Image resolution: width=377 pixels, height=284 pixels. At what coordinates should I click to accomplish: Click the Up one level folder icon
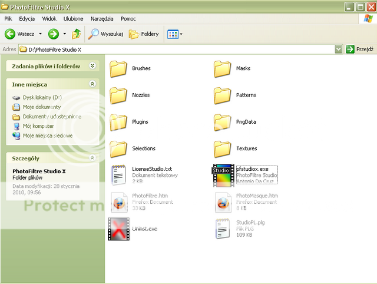pos(77,34)
